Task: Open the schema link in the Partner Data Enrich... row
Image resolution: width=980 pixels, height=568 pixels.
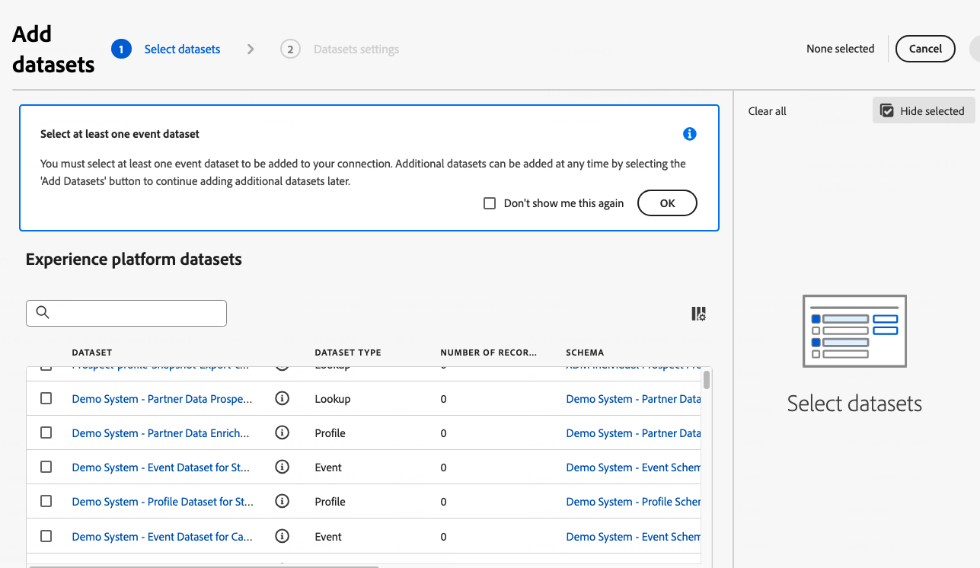Action: point(634,433)
